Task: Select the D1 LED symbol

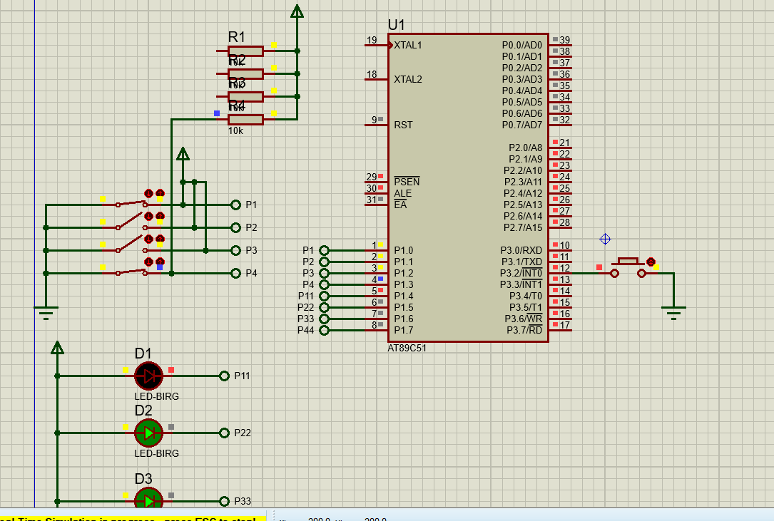Action: (148, 376)
